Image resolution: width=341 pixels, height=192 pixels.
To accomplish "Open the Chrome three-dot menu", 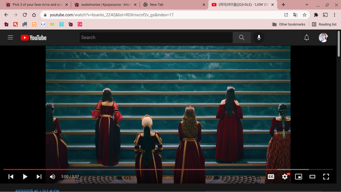I will [x=335, y=15].
